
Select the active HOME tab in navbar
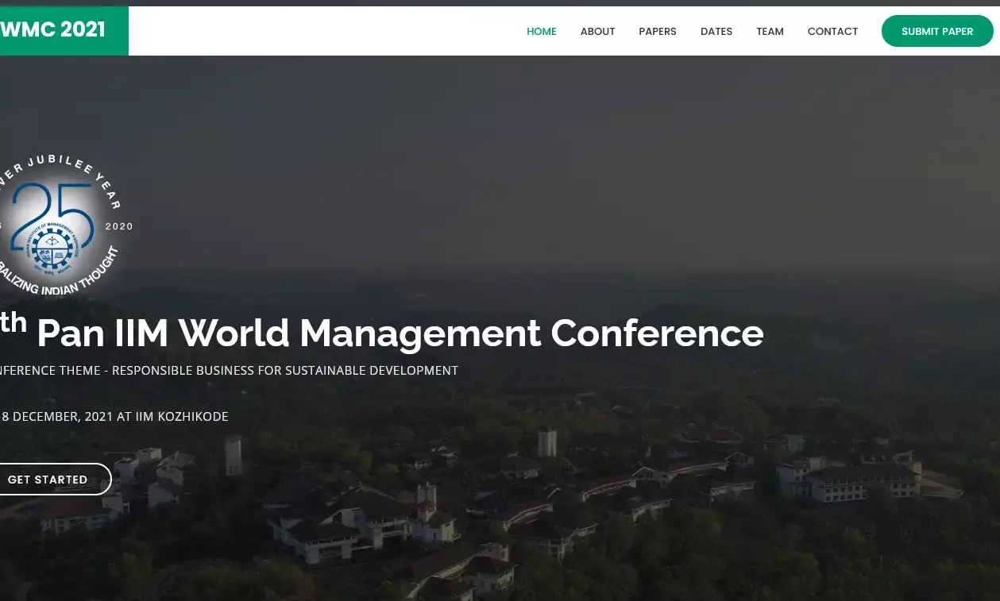pos(541,31)
